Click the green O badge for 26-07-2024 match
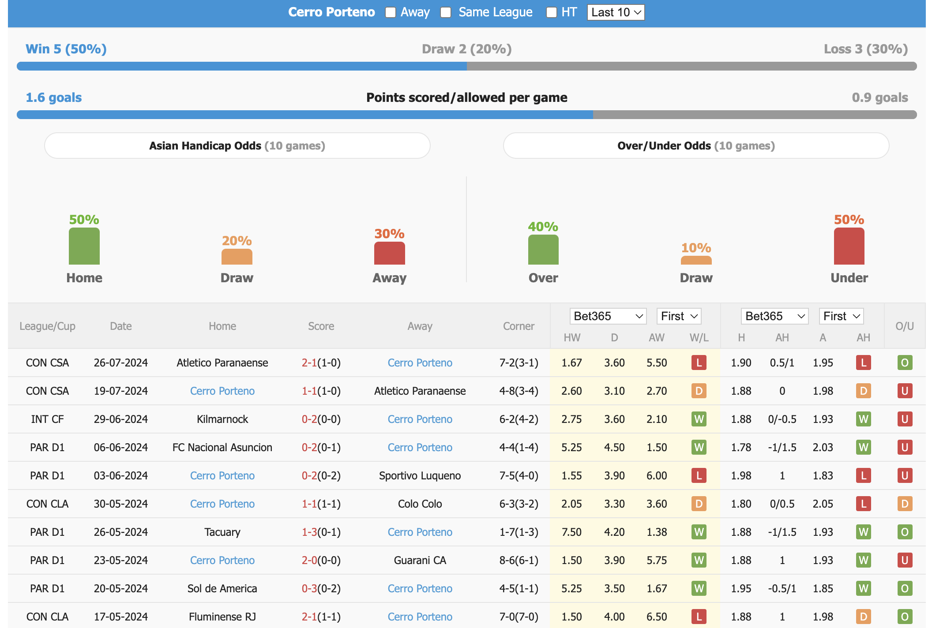The height and width of the screenshot is (628, 932). pos(905,363)
